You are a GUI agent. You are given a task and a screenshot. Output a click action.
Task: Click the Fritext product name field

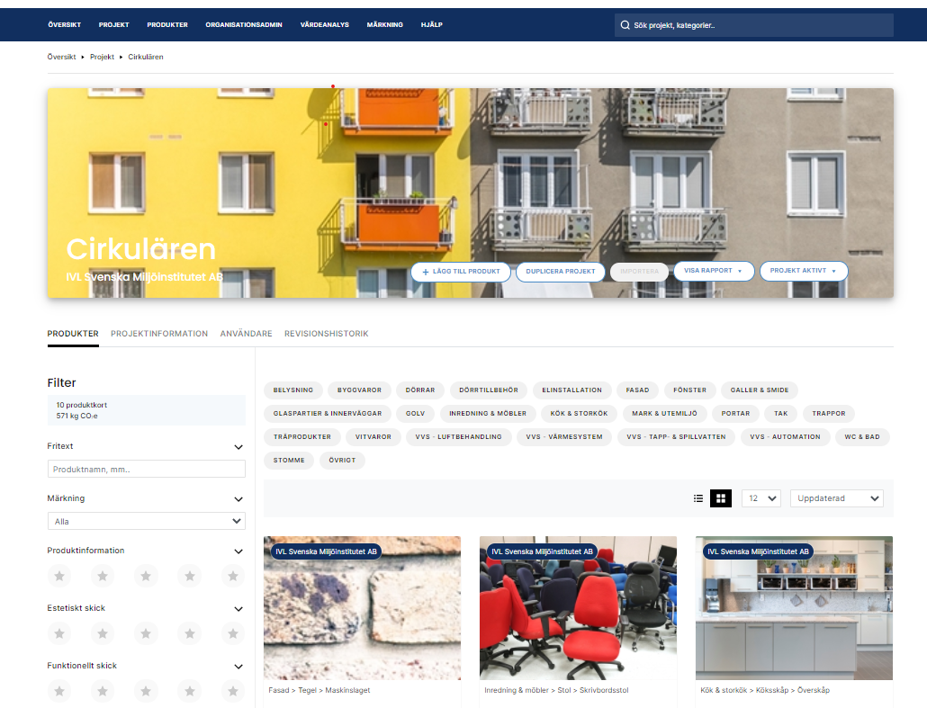pyautogui.click(x=146, y=469)
